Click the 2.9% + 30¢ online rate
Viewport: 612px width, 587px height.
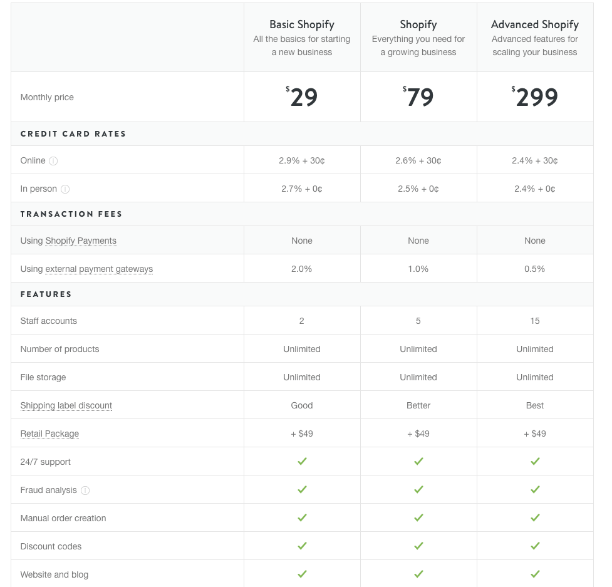302,161
